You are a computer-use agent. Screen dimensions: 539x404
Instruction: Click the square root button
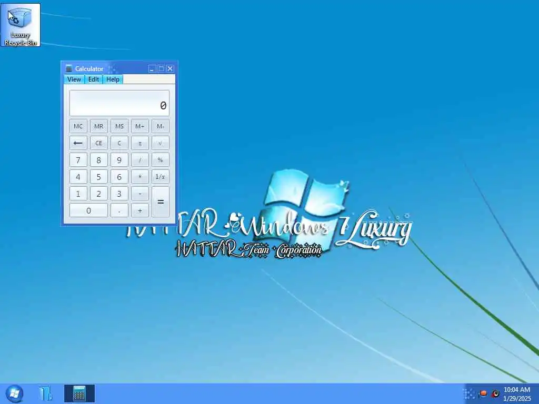point(161,143)
